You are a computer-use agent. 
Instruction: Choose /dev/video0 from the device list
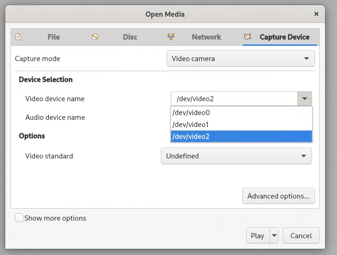click(241, 113)
